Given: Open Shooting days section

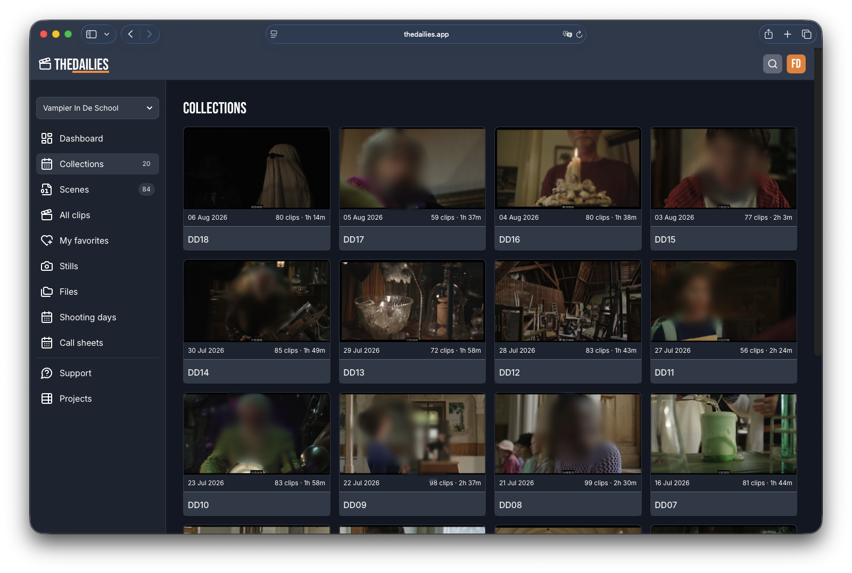Looking at the screenshot, I should click(97, 317).
